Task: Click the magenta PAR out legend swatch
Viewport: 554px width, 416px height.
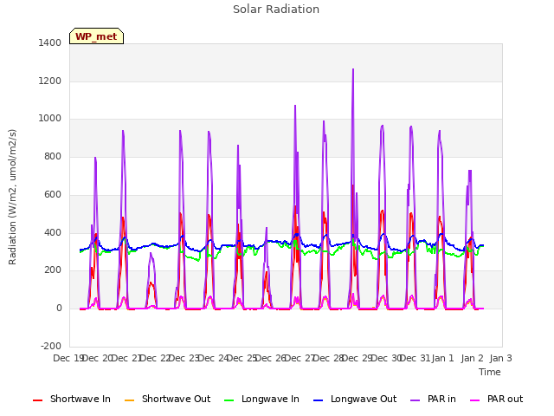Action: (475, 400)
